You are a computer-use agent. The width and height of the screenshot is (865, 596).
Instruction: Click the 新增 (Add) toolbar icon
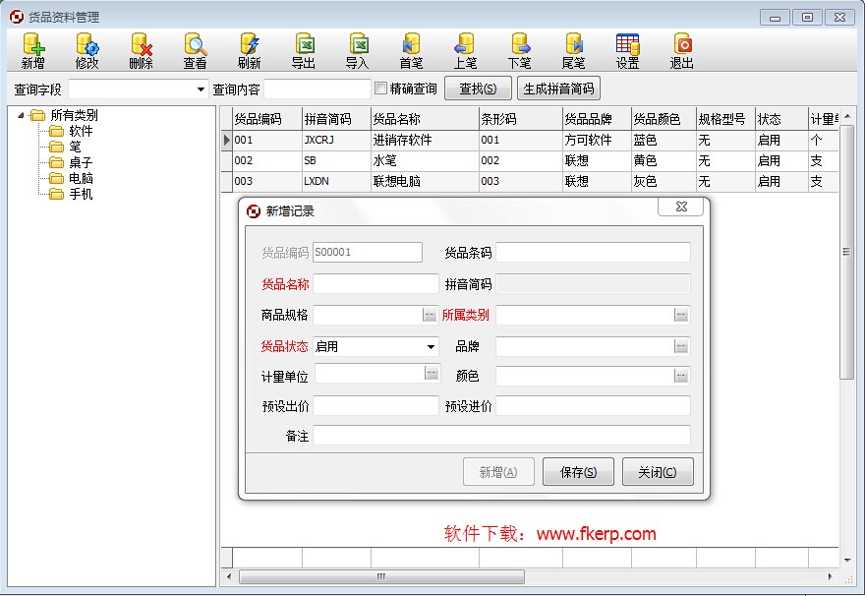click(x=33, y=51)
